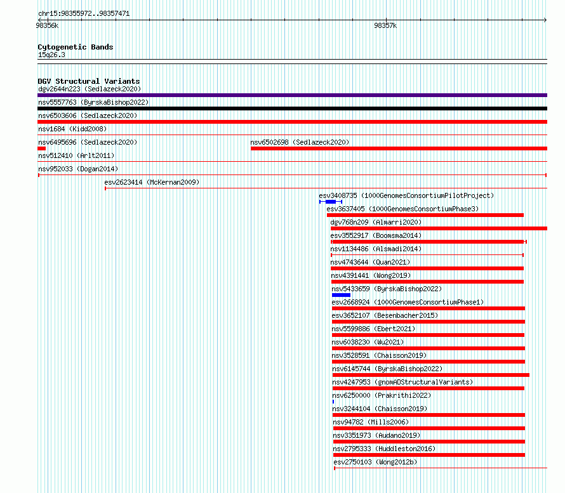Open nsv5599886 (Ebert2021) label

click(x=373, y=329)
